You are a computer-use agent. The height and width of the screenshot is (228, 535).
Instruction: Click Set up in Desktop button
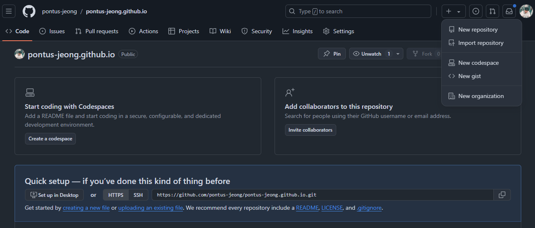pyautogui.click(x=54, y=195)
